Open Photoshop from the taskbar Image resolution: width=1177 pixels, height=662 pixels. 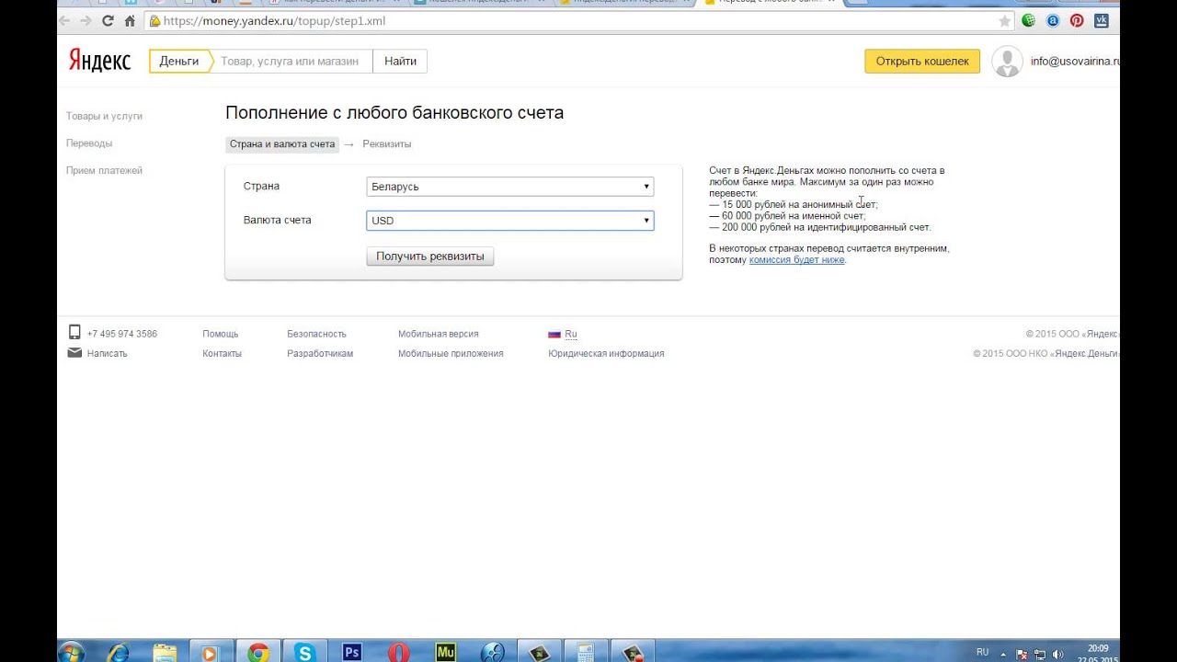tap(351, 652)
